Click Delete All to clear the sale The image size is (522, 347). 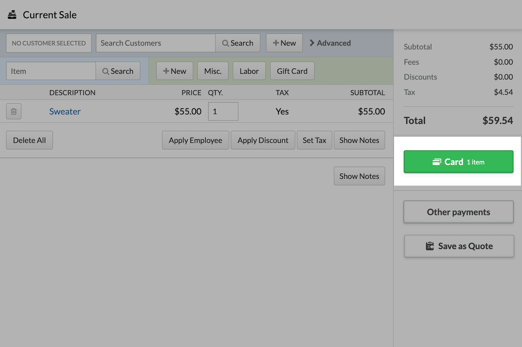pos(29,141)
